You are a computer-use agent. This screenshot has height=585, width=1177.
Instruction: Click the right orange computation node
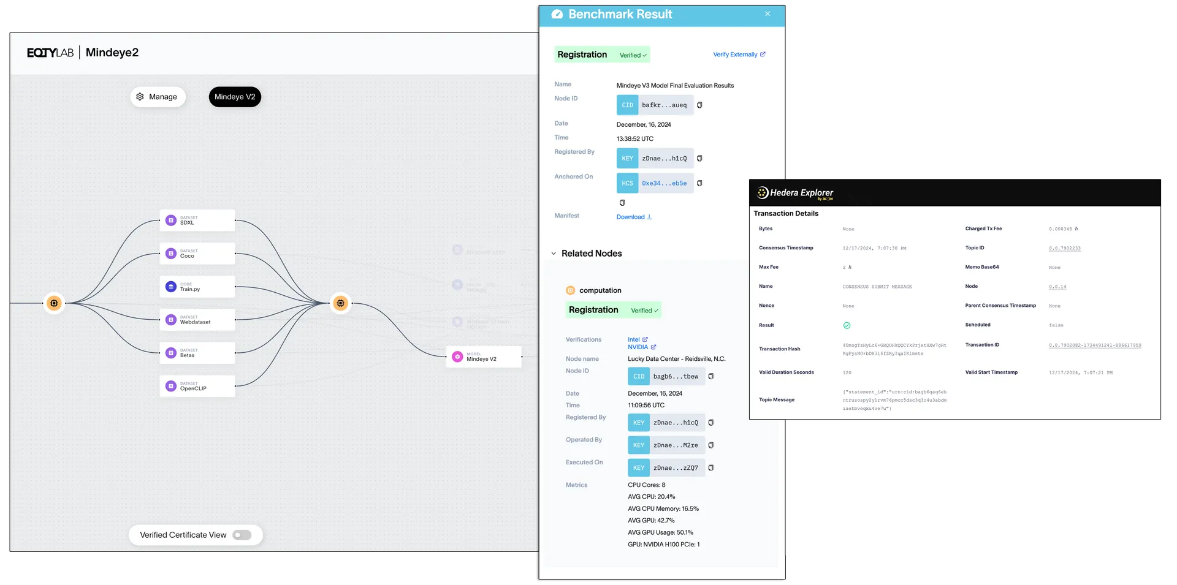click(341, 303)
